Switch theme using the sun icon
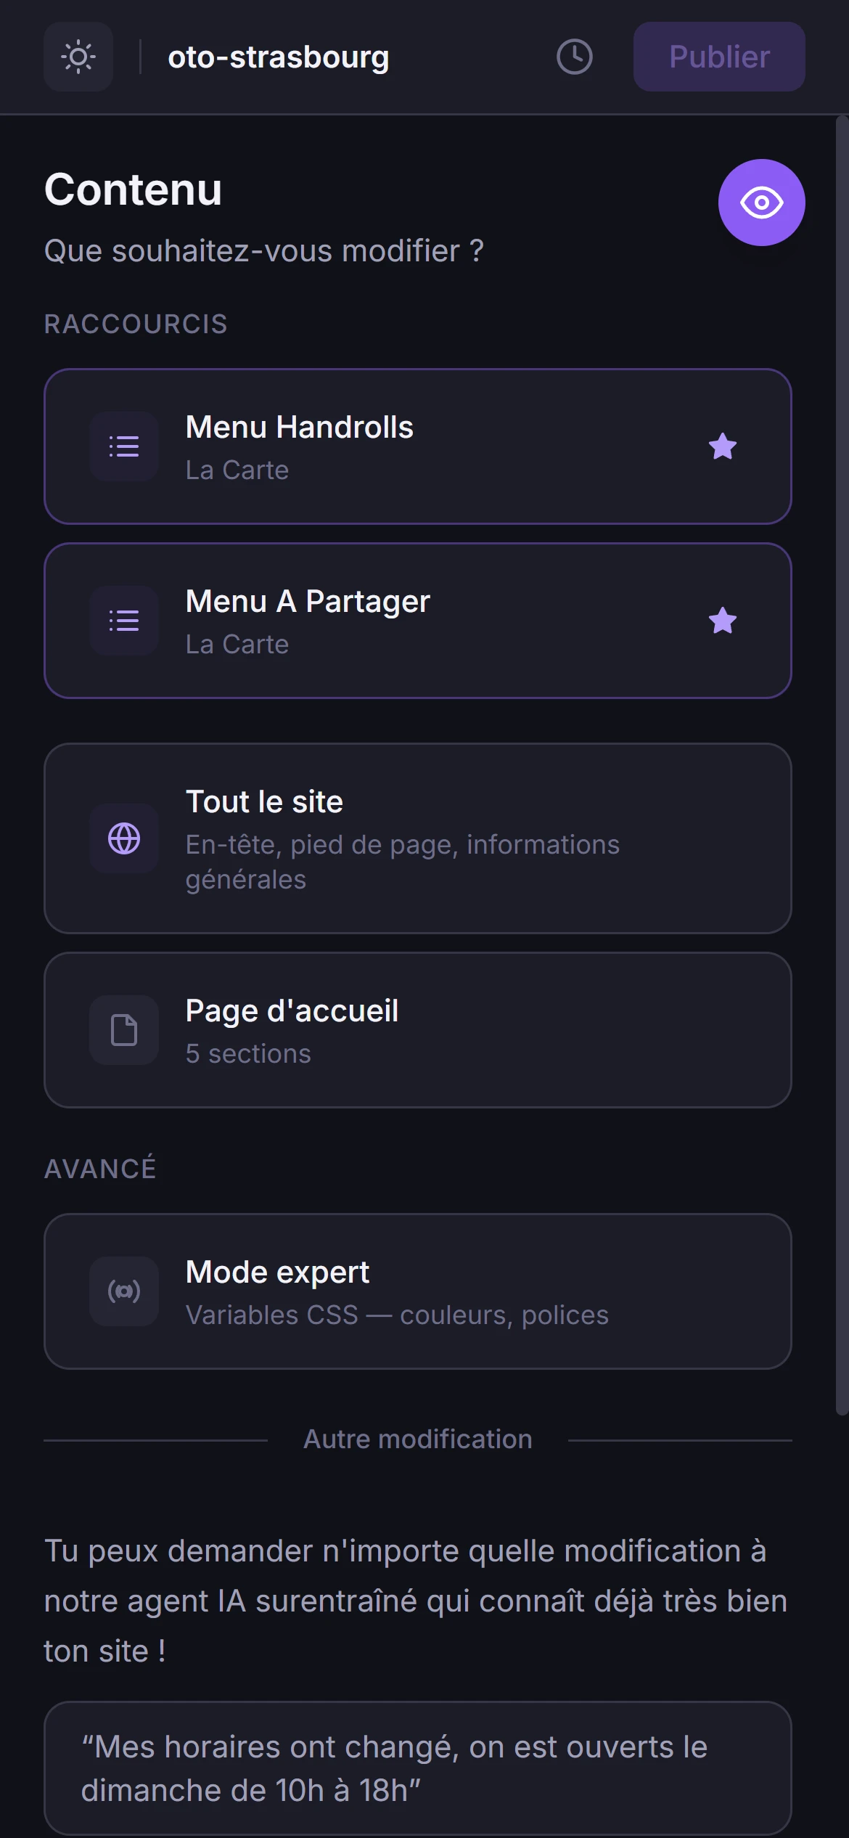The width and height of the screenshot is (849, 1838). (x=78, y=57)
